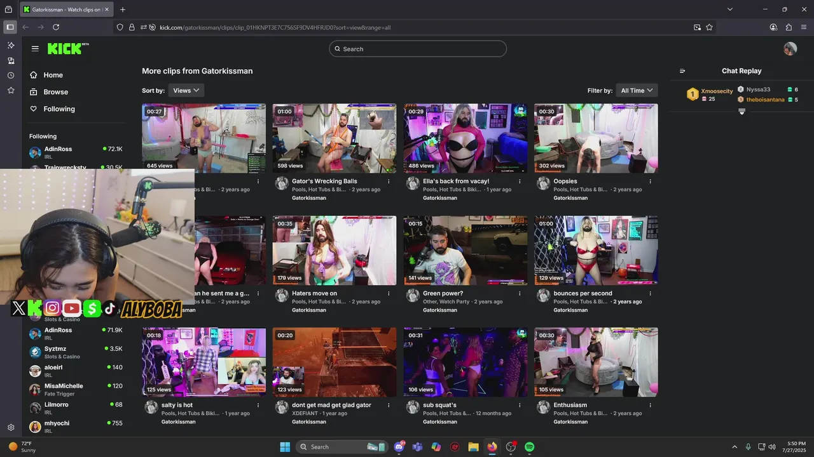Open the Green power? clip title
Screen dimensions: 814x457
pos(443,293)
